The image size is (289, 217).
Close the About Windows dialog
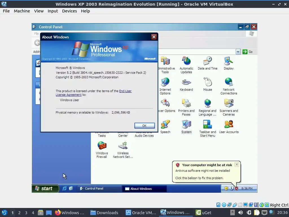point(154,37)
